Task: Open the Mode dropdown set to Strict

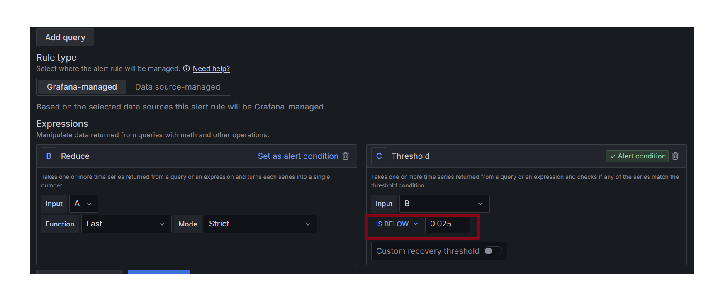Action: tap(260, 224)
